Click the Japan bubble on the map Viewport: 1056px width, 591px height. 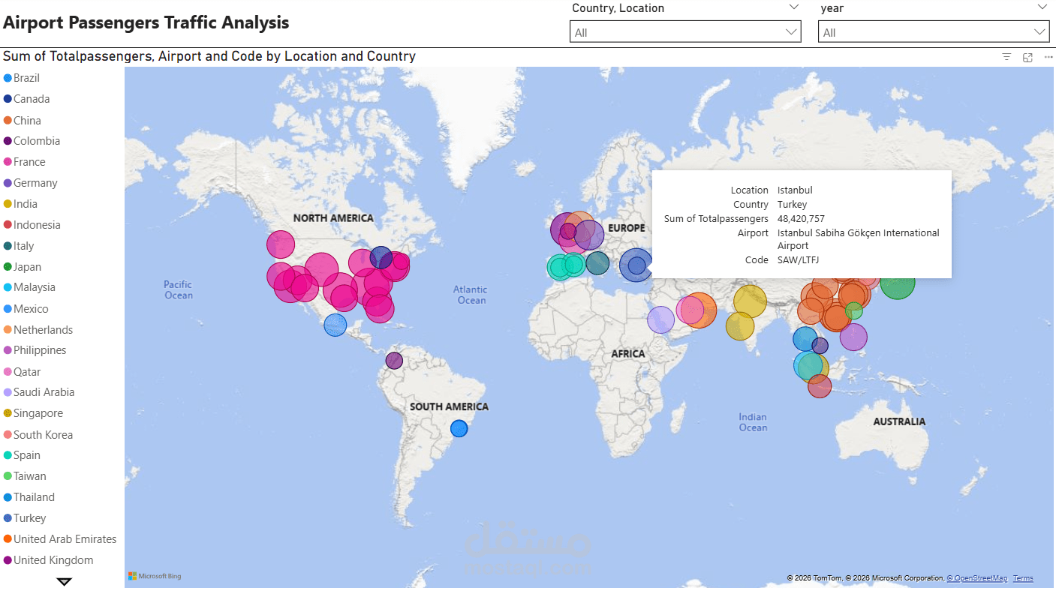[x=898, y=282]
